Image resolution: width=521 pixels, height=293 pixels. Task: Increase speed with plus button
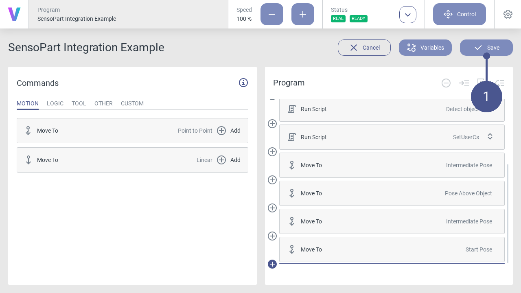(303, 14)
